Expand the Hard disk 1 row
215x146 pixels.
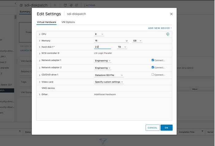point(40,47)
